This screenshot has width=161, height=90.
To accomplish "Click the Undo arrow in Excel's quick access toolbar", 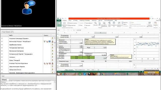I will (x=63, y=18).
